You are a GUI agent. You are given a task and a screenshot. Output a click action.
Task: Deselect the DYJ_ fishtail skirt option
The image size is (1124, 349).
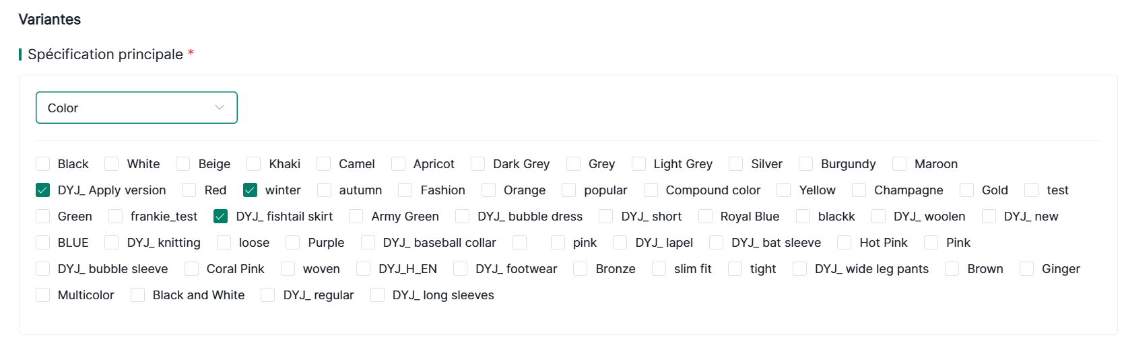[220, 217]
